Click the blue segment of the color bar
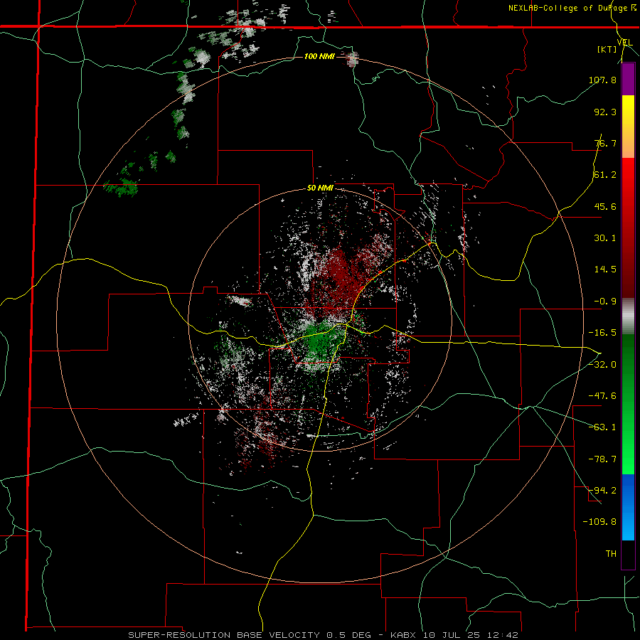This screenshot has width=640, height=640. (628, 507)
